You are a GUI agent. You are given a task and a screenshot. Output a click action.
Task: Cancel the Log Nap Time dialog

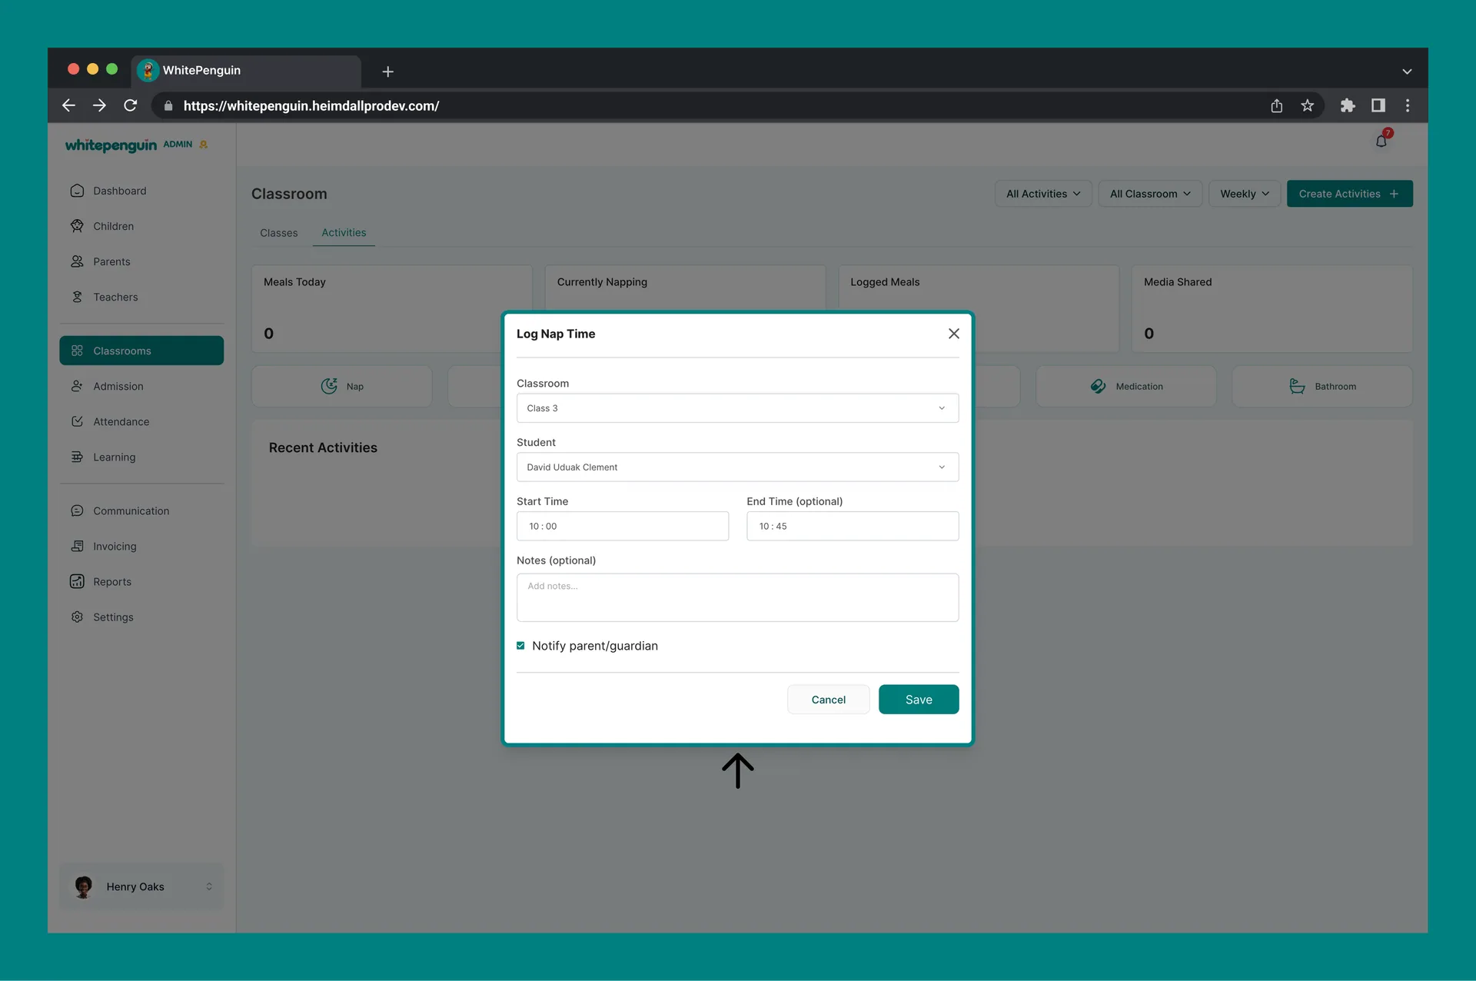pyautogui.click(x=828, y=700)
